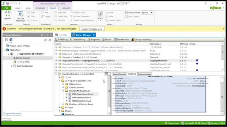Expand the 3SLicense library row

(56, 47)
